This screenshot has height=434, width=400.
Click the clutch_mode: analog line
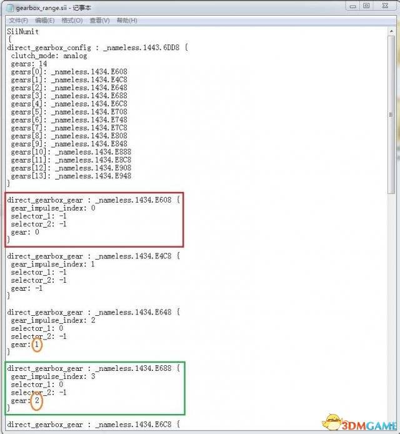49,56
